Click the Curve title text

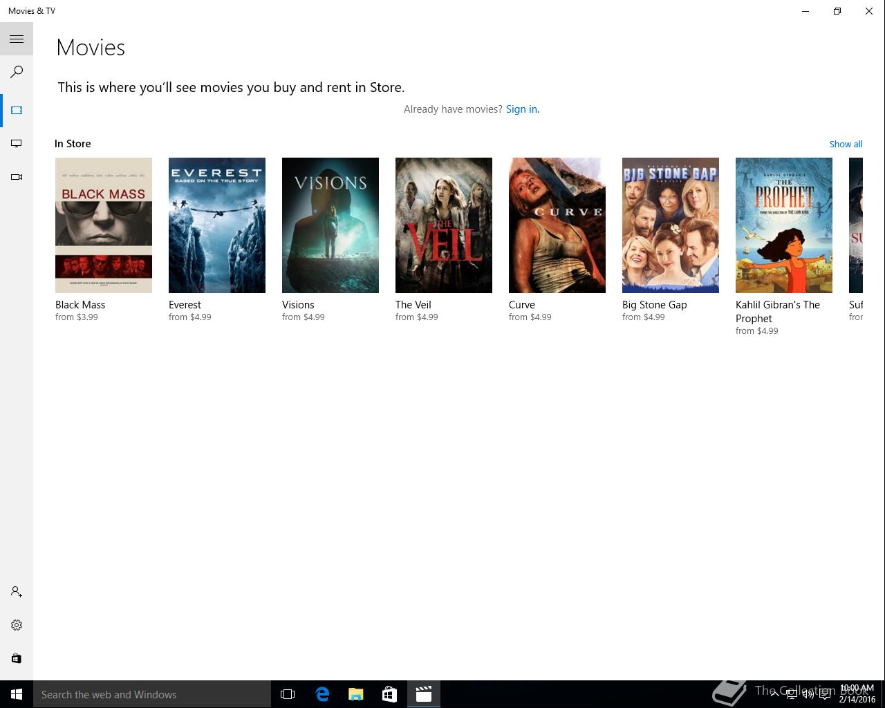[x=522, y=305]
